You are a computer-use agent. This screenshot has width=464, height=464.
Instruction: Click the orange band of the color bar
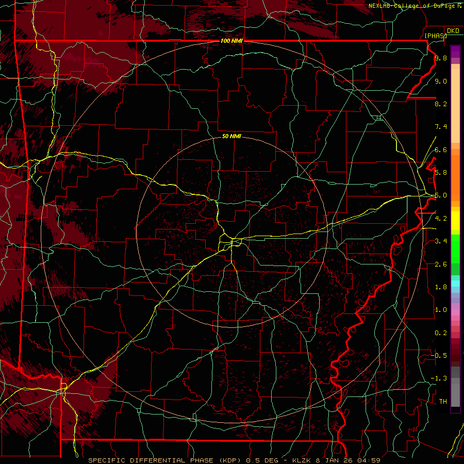tap(455, 177)
